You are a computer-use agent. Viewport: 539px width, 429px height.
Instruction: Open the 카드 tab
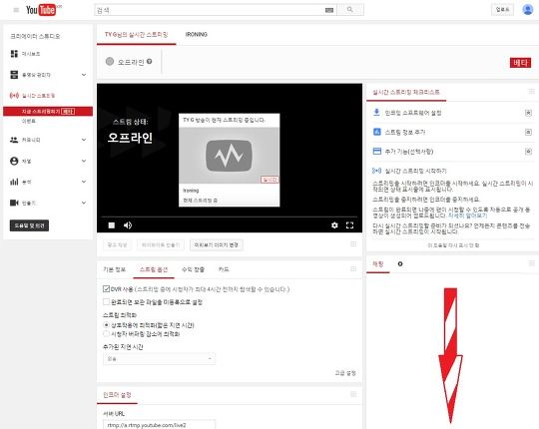point(224,269)
